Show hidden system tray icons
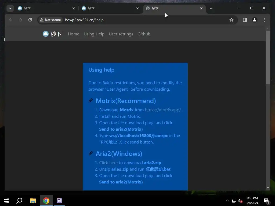Image resolution: width=275 pixels, height=206 pixels. [227, 201]
